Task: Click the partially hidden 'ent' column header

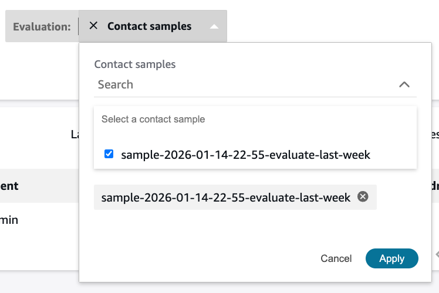Action: pyautogui.click(x=10, y=186)
